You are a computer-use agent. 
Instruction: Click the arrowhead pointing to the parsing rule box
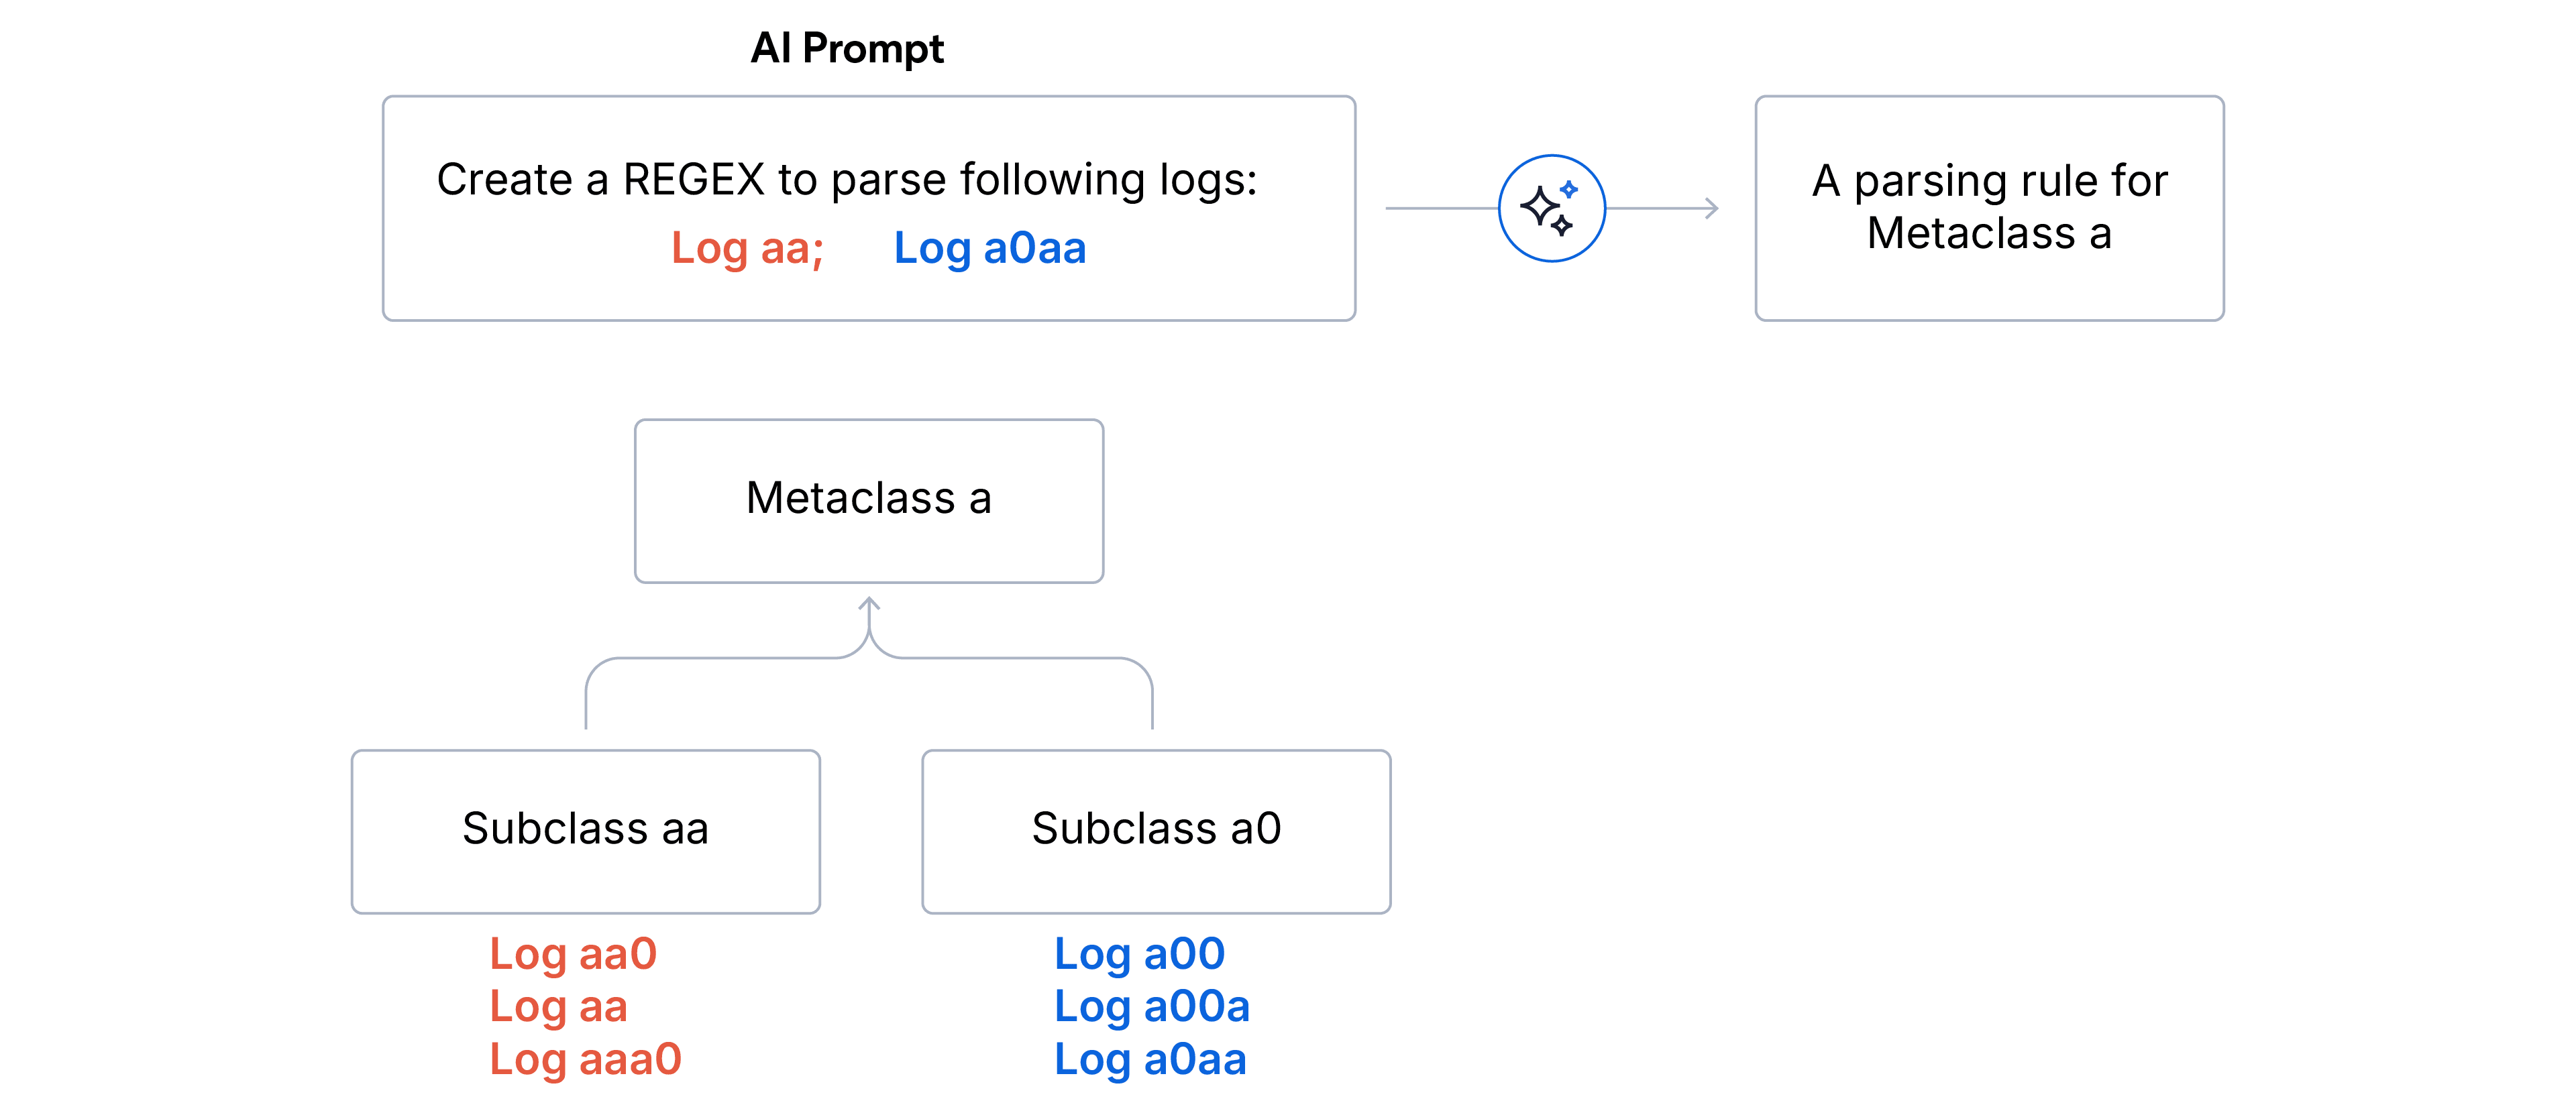[x=1711, y=209]
